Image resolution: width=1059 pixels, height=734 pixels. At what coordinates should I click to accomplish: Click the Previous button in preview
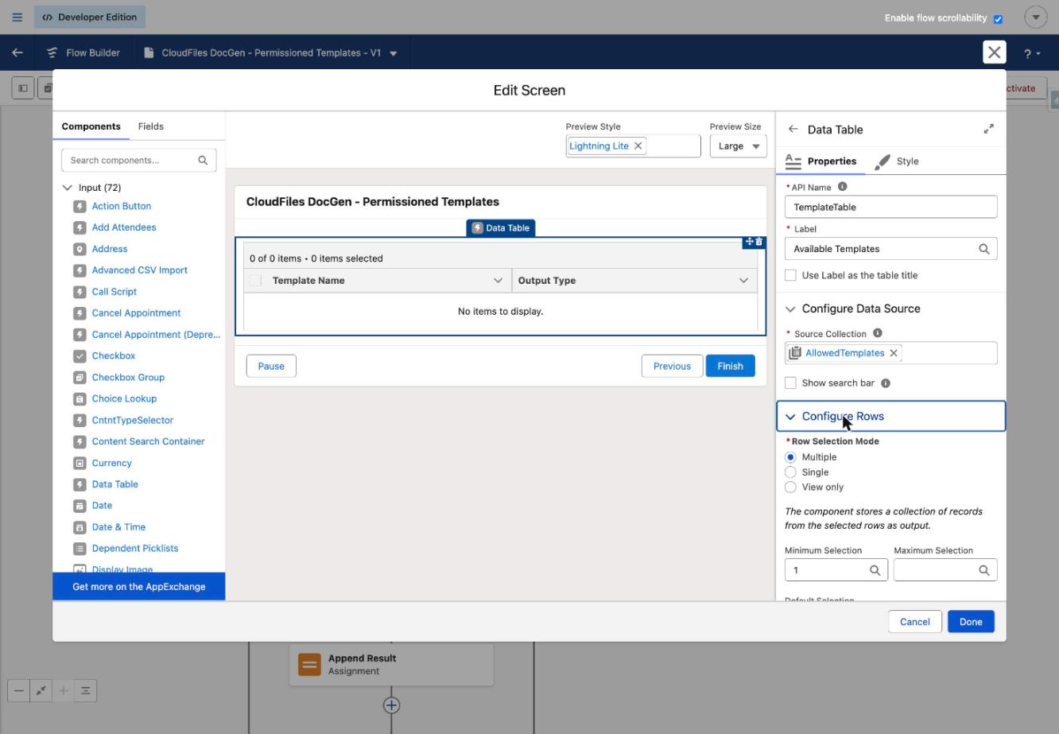672,366
